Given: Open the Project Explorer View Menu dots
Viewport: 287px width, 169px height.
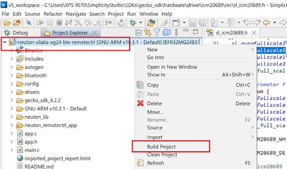Looking at the screenshot, I should point(176,32).
